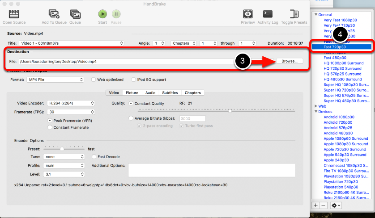Open the Level dropdown set to 3.1
This screenshot has height=218, width=375.
[x=64, y=174]
